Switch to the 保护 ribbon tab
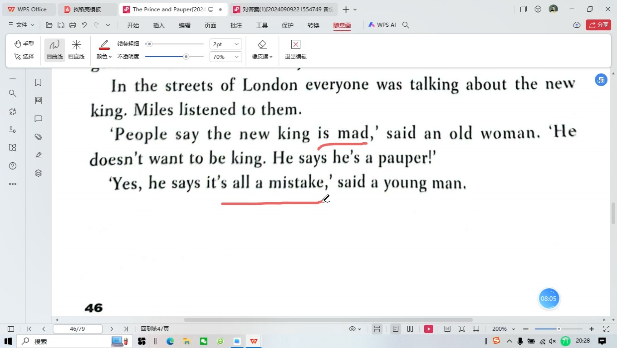Screen dimensions: 617x348 (288, 25)
